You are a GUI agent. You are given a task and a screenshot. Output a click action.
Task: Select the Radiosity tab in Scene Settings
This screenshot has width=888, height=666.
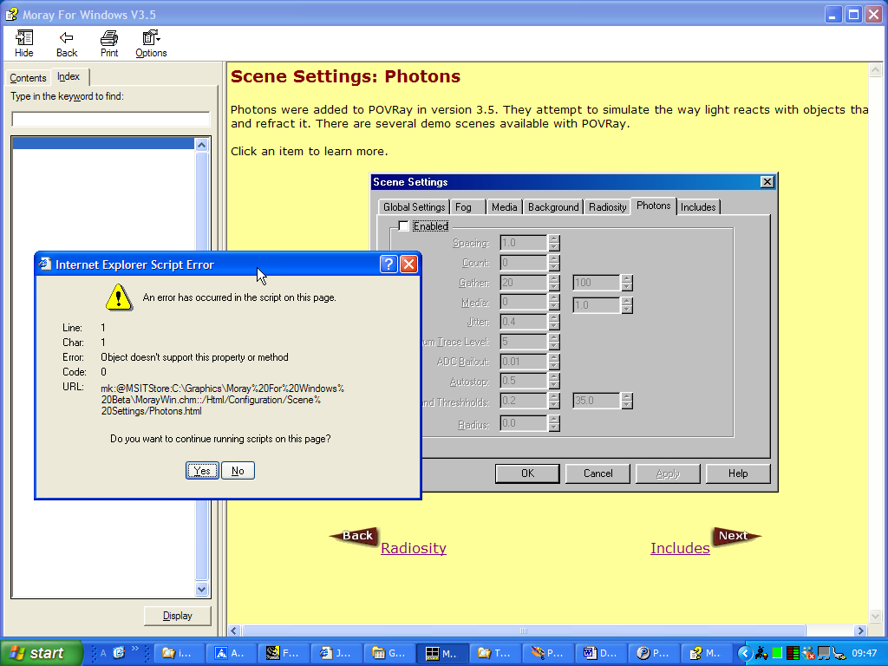[607, 207]
